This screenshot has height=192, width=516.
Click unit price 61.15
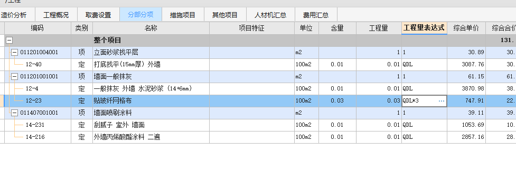click(x=466, y=77)
